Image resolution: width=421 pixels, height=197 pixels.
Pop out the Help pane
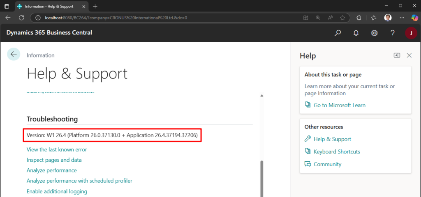pyautogui.click(x=397, y=55)
